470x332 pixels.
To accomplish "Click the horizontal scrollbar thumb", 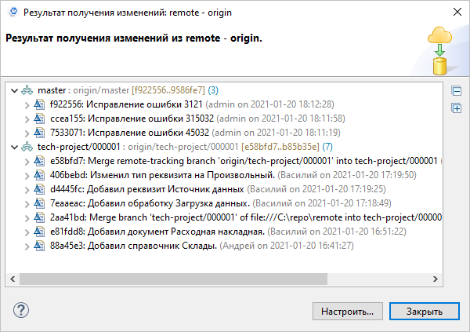I will pyautogui.click(x=172, y=278).
